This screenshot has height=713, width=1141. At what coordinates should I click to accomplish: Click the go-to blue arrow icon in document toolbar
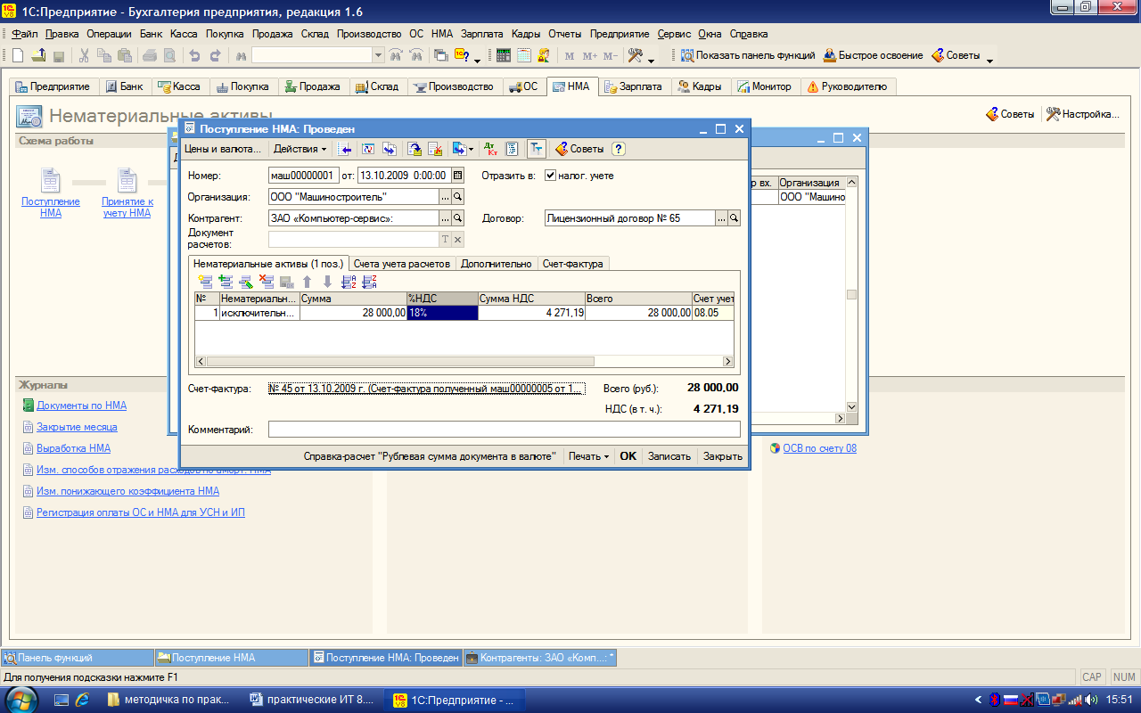pos(346,149)
